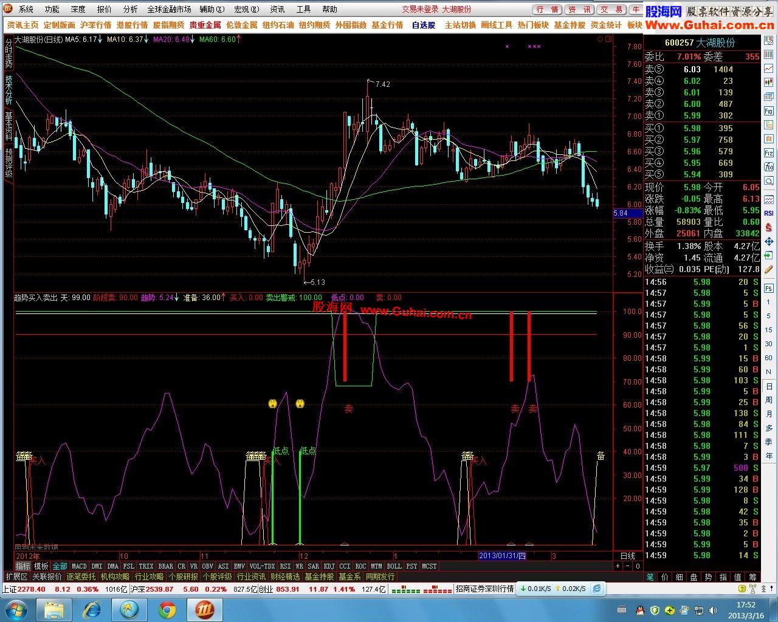
Task: Open the Windows Start menu
Action: click(16, 609)
